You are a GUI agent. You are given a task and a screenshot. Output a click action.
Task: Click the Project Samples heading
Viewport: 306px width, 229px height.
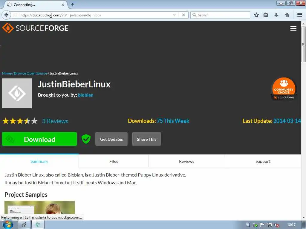[x=26, y=194]
